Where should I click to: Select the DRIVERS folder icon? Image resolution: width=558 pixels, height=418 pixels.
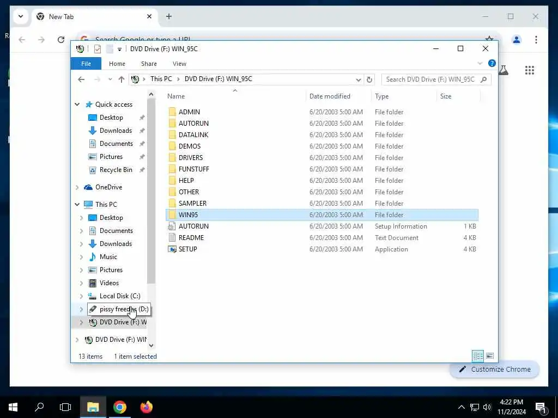pos(172,157)
